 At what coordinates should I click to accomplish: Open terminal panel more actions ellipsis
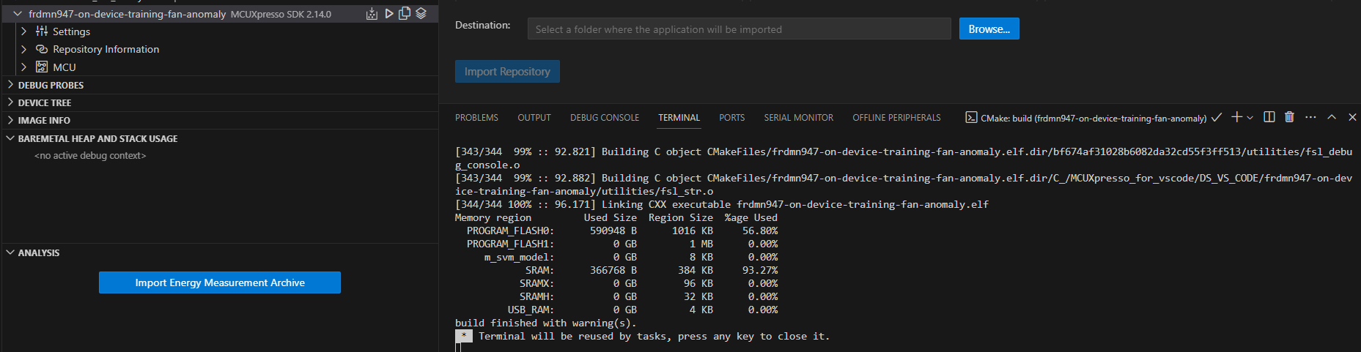pos(1310,117)
